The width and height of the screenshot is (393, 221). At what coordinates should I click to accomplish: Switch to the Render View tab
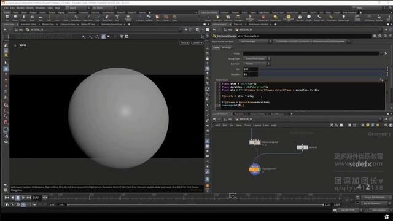coord(48,25)
